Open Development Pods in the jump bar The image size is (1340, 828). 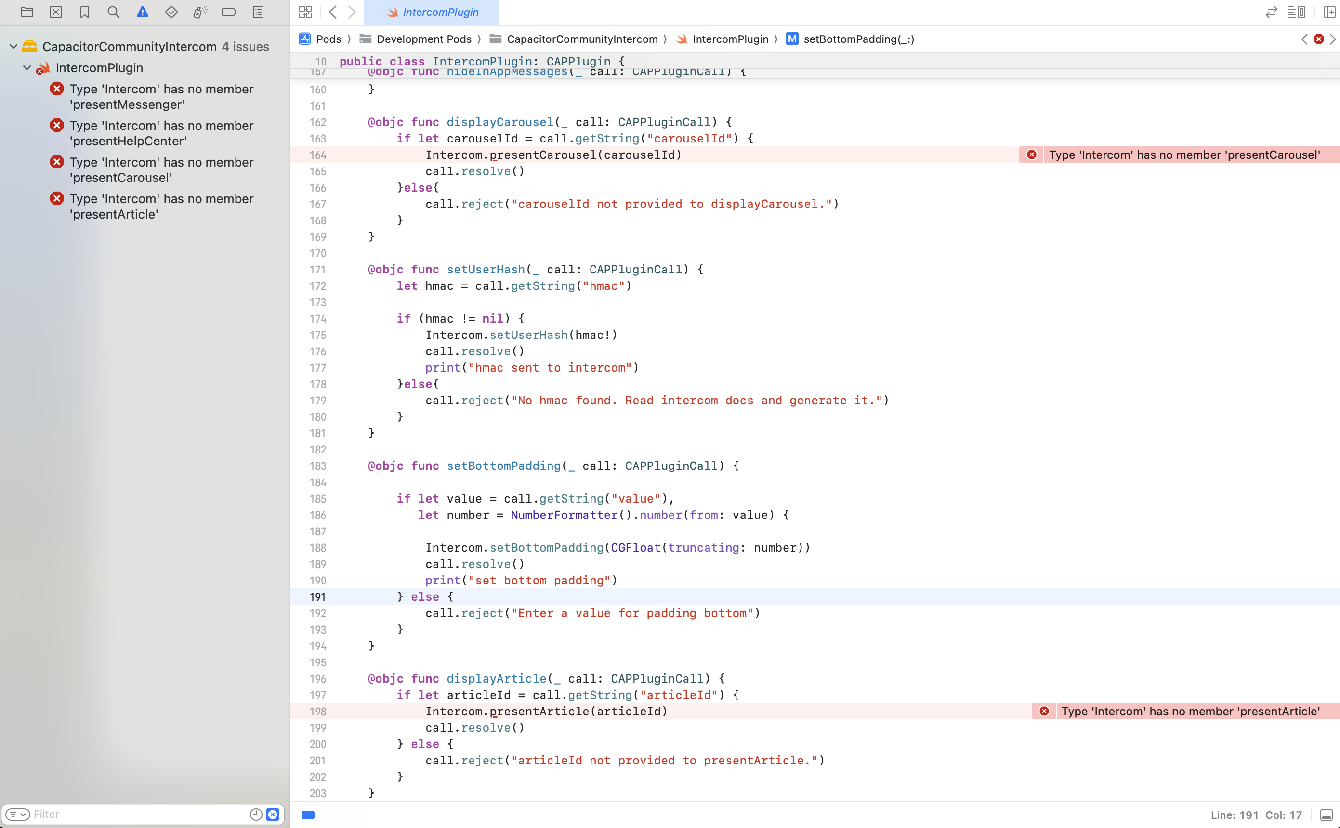pos(424,39)
